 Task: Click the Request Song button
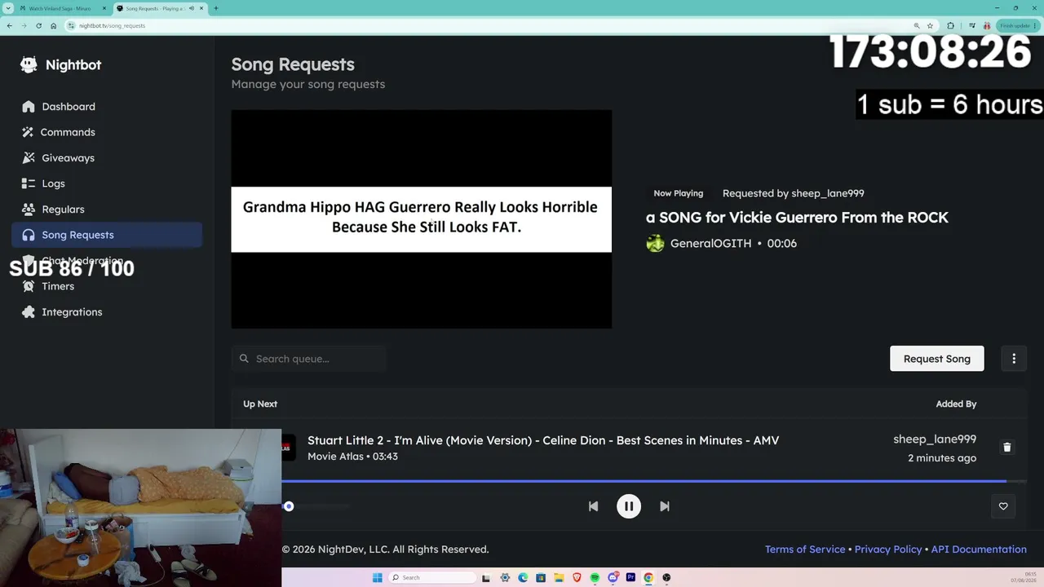tap(936, 359)
